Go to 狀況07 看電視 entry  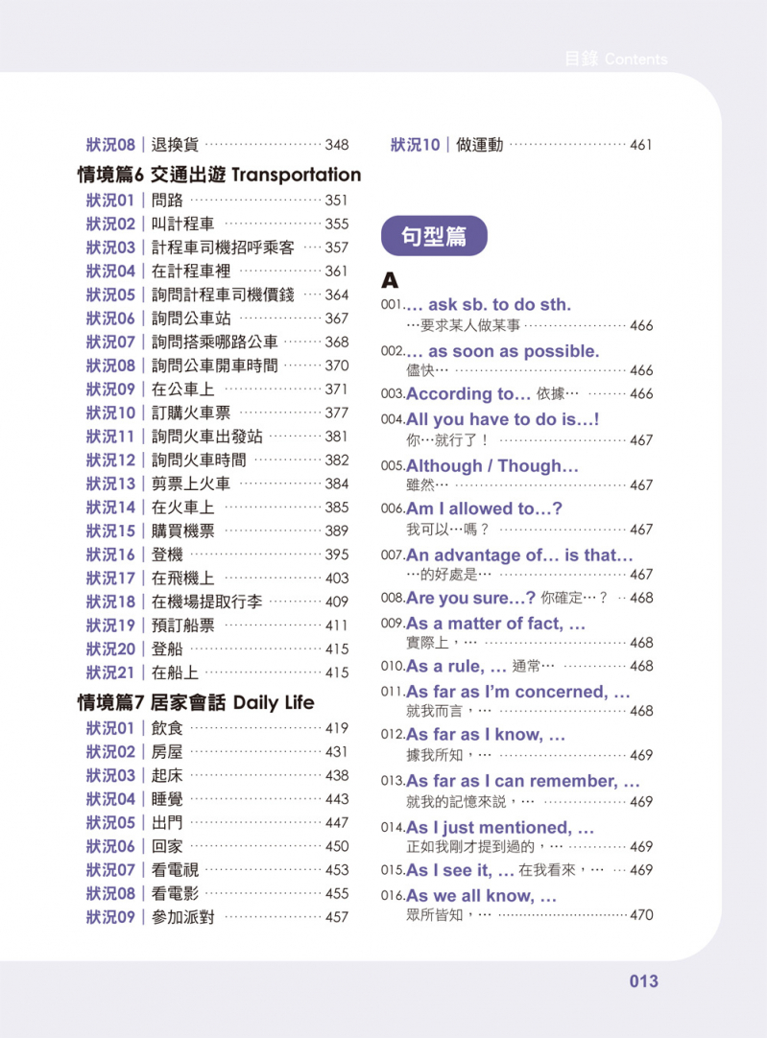point(216,870)
